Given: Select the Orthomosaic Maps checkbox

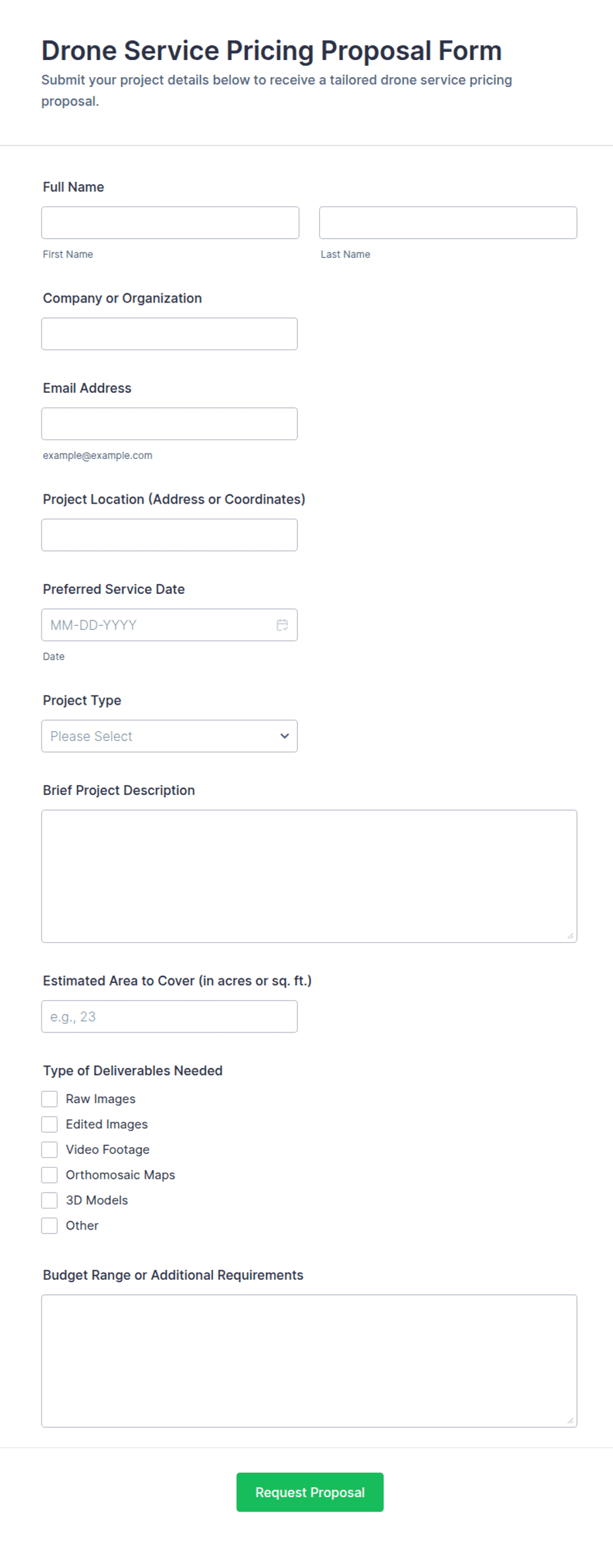Looking at the screenshot, I should [x=49, y=1175].
